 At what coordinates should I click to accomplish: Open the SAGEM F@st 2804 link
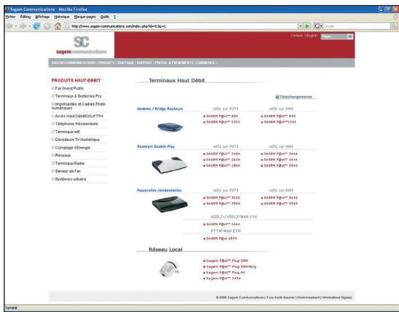(x=224, y=165)
